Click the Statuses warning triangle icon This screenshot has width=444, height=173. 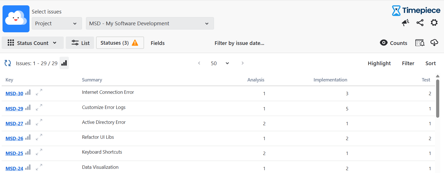(135, 43)
